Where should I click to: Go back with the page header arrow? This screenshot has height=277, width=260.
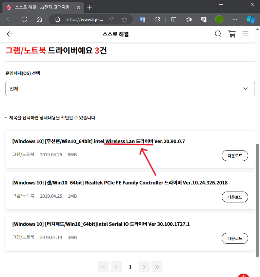10,34
